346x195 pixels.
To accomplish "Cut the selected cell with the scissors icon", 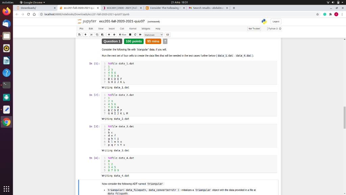I will coord(92,35).
